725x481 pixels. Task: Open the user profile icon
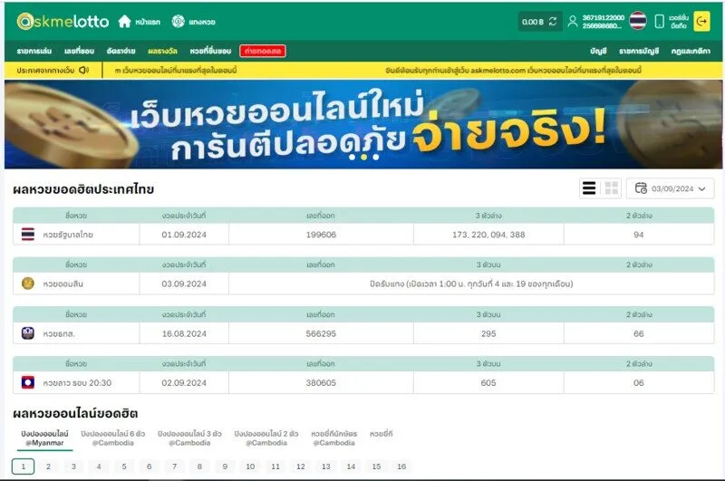(573, 21)
